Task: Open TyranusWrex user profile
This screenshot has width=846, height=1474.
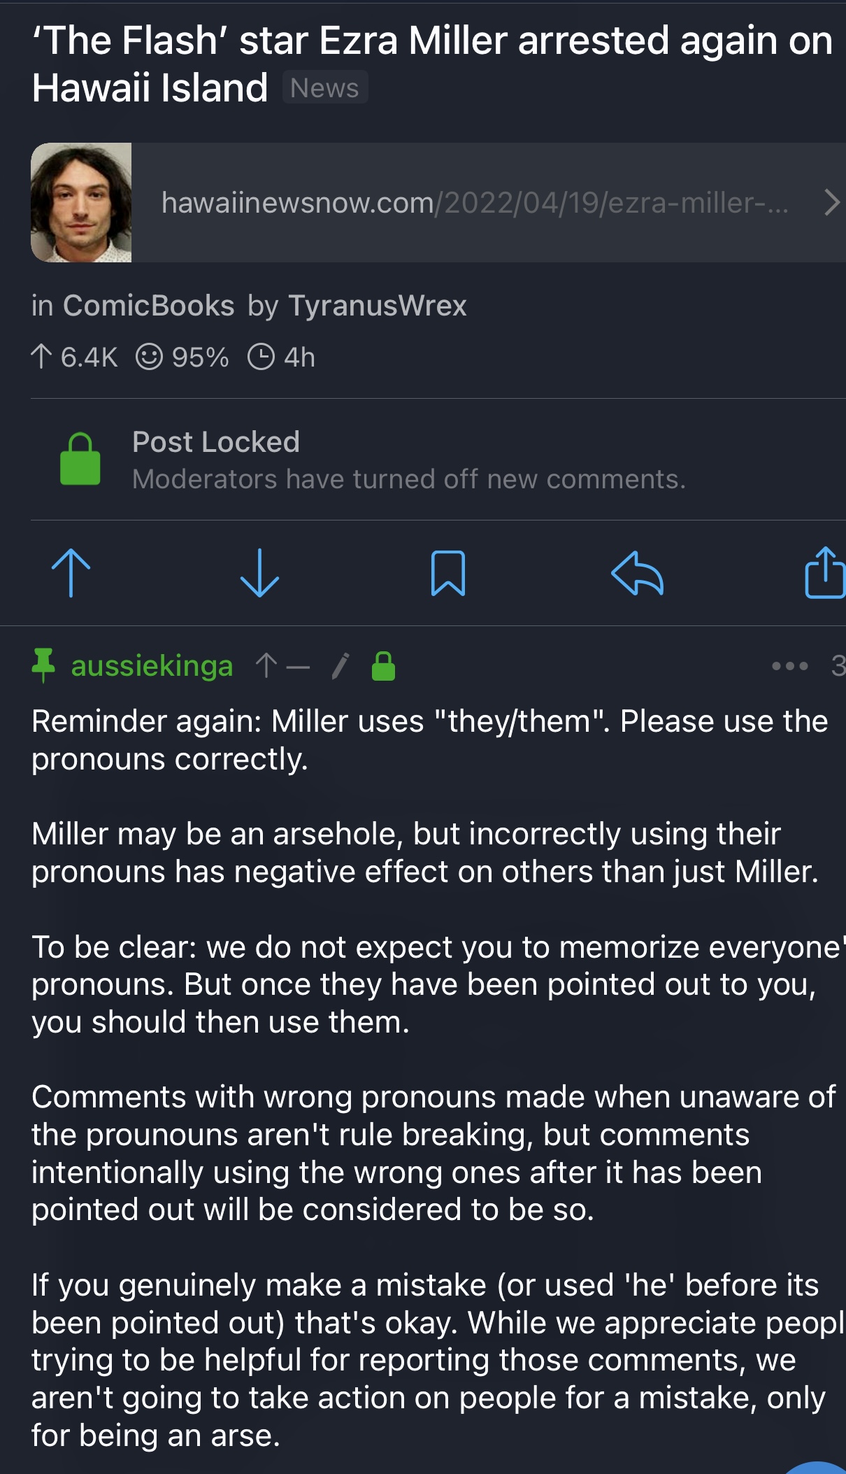Action: (378, 306)
